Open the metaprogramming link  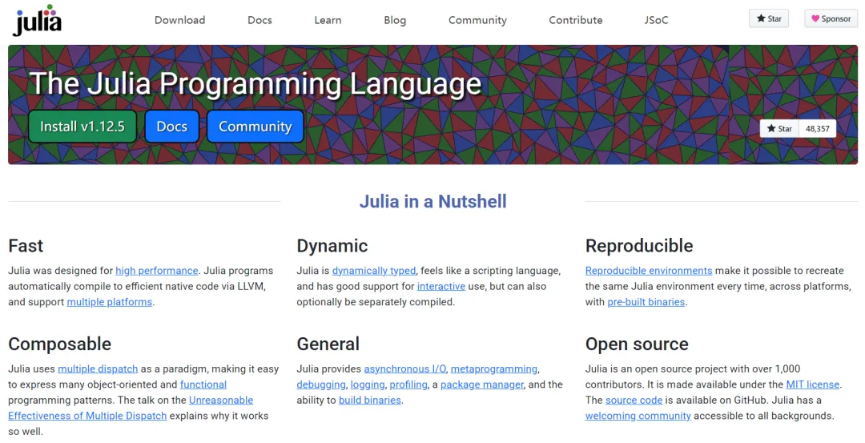click(x=493, y=368)
